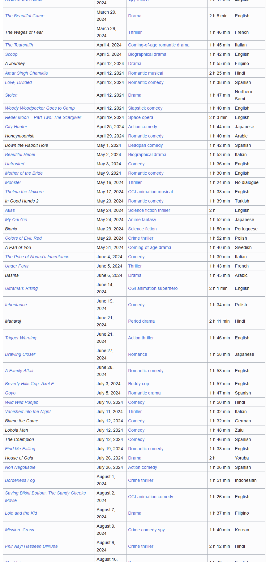Viewport: 270px width, 562px height.
Task: Click the Slapstick comedy genre link
Action: (145, 108)
